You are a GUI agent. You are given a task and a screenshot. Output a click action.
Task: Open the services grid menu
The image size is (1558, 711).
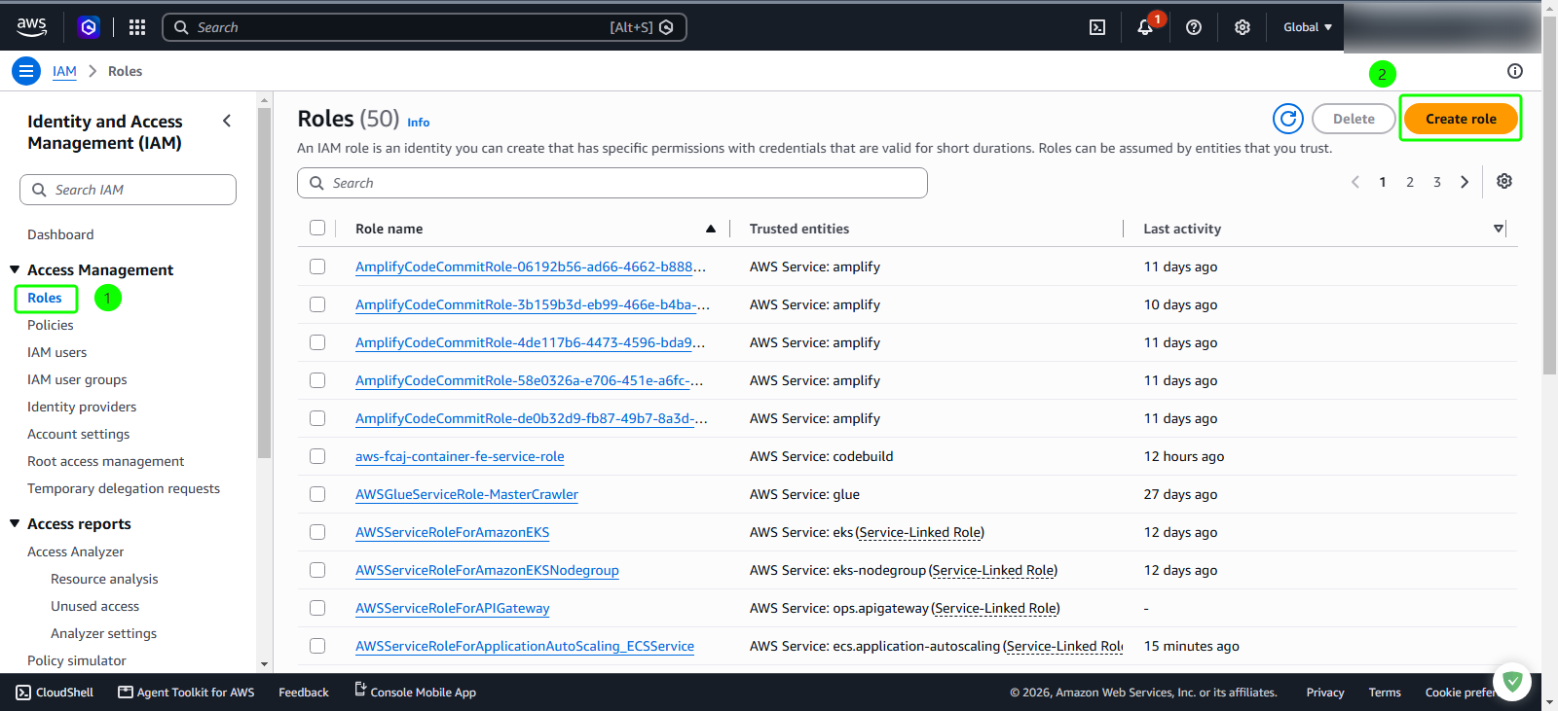point(137,27)
